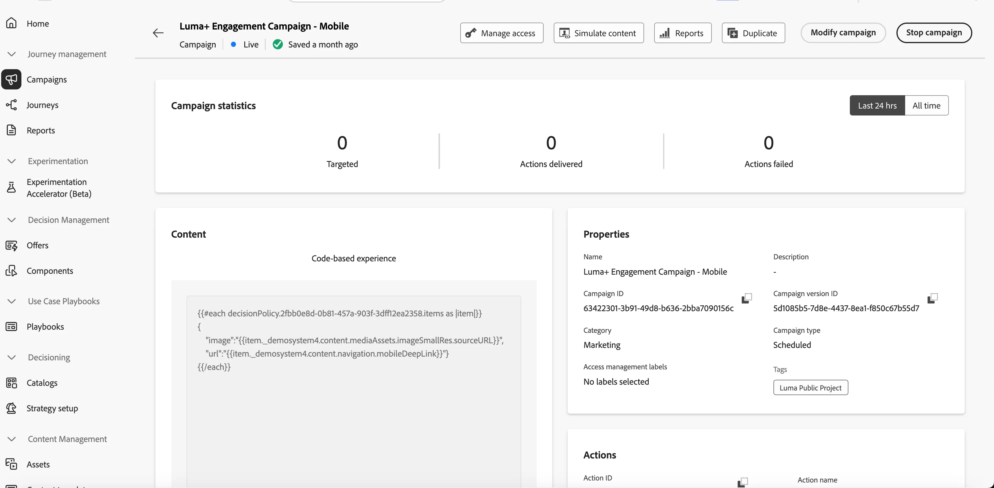Viewport: 994px width, 488px height.
Task: Collapse the Experimentation section
Action: (x=12, y=161)
